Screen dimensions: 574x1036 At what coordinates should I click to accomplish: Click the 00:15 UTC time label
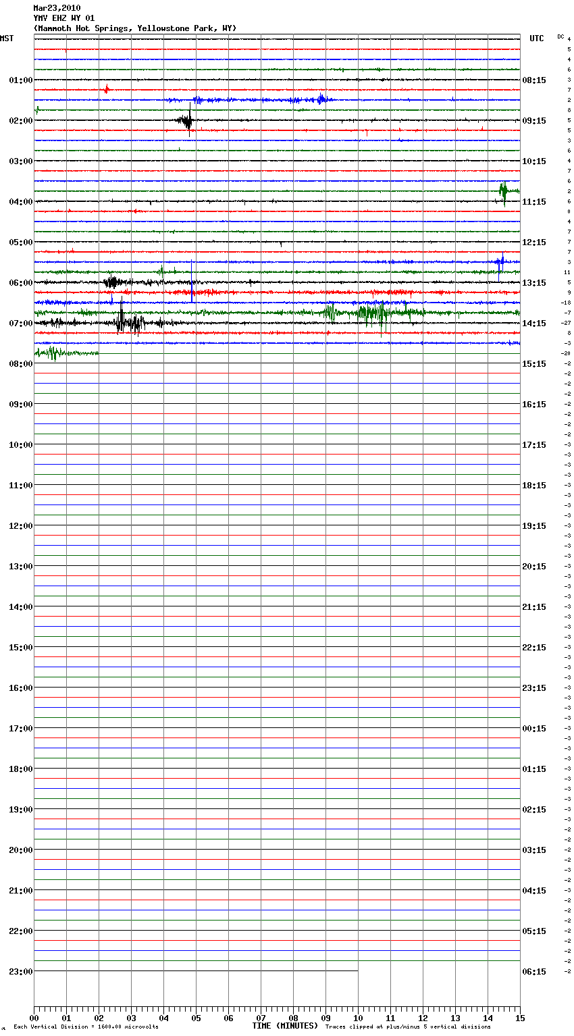click(x=534, y=729)
